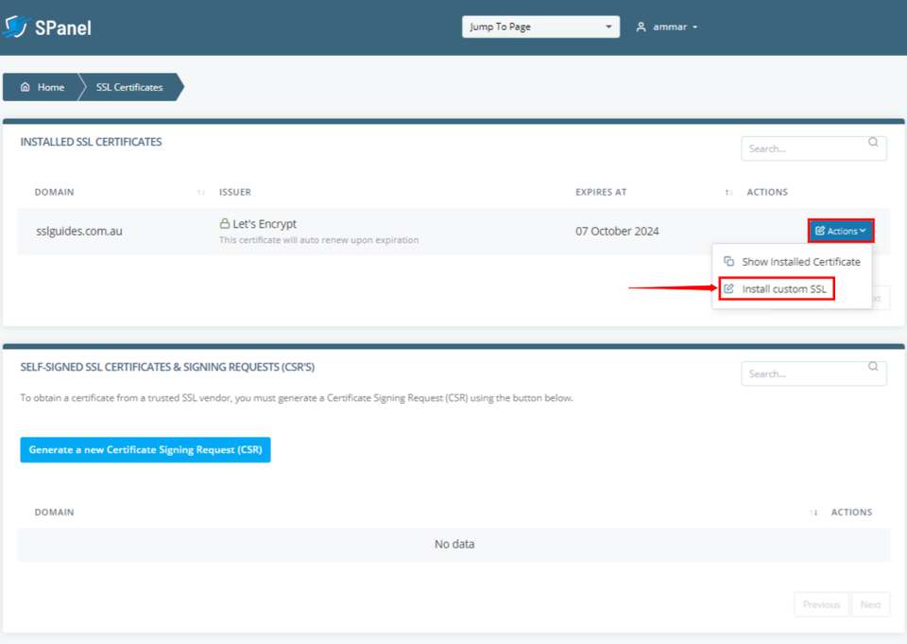Click the search magnifier in Installed SSL Certificates
The height and width of the screenshot is (644, 907).
873,143
